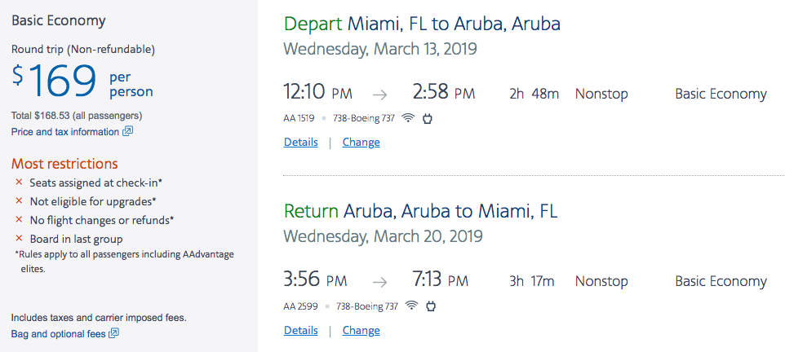The image size is (785, 352).
Task: Click the arrow between 3:56 PM and 7:13 PM
Action: (x=379, y=282)
